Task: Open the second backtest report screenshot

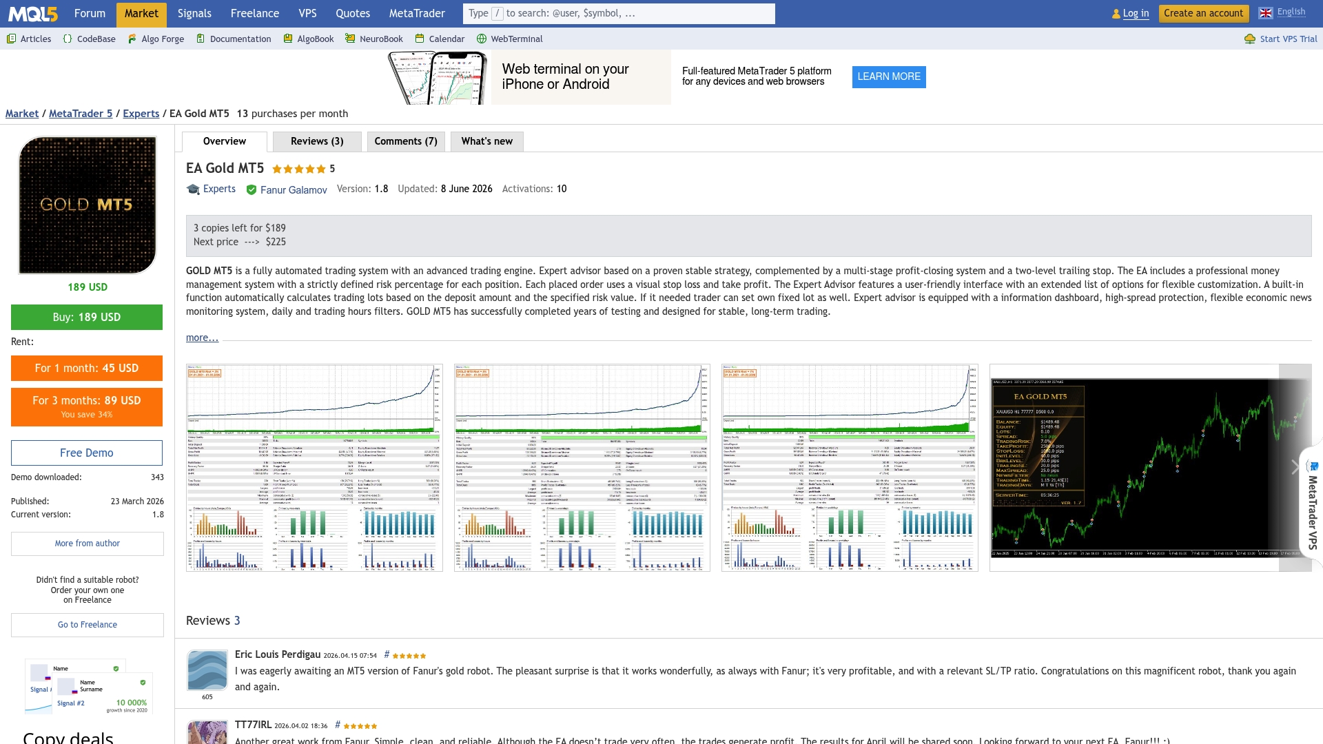Action: tap(582, 468)
